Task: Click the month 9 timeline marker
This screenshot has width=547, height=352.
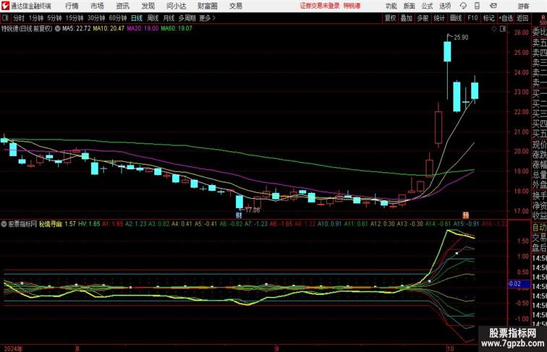Action: (276, 348)
